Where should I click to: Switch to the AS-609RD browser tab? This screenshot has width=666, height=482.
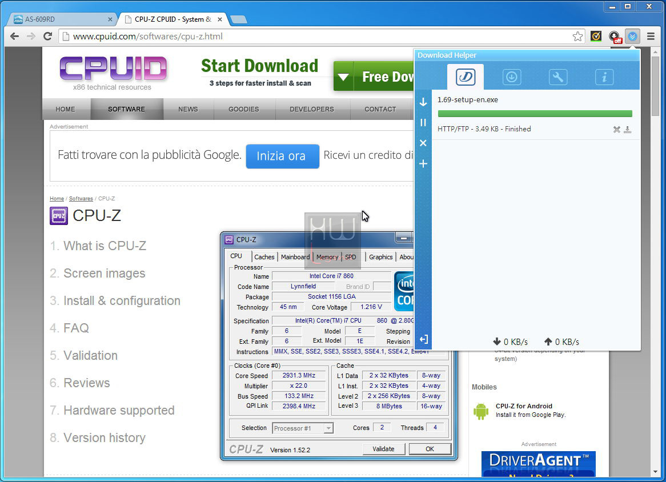click(62, 19)
